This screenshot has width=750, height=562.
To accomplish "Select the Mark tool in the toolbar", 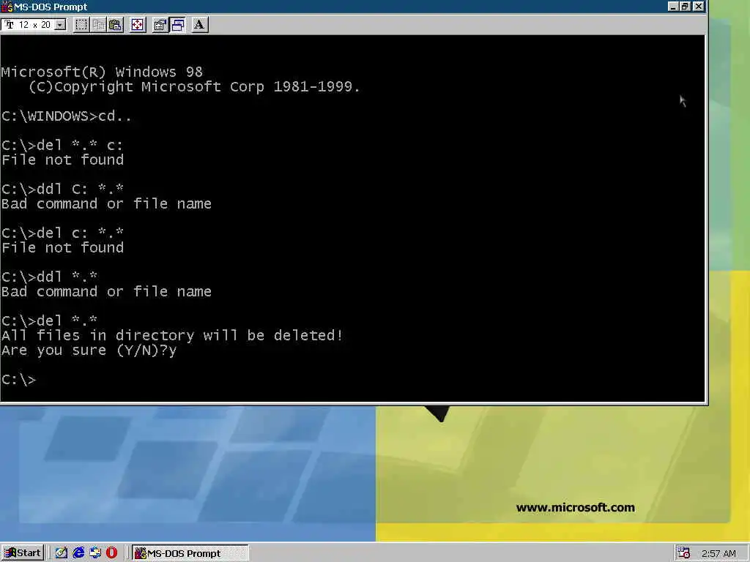I will pyautogui.click(x=81, y=25).
